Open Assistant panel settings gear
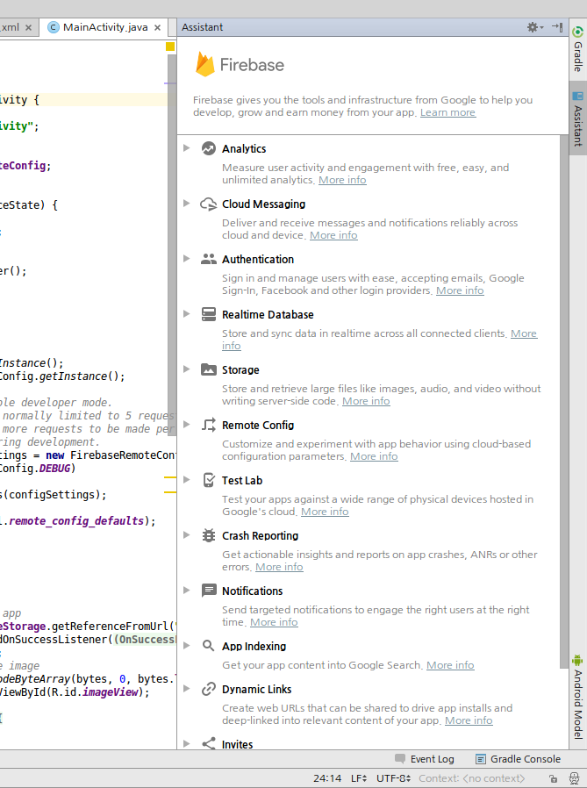The width and height of the screenshot is (587, 788). [x=534, y=27]
